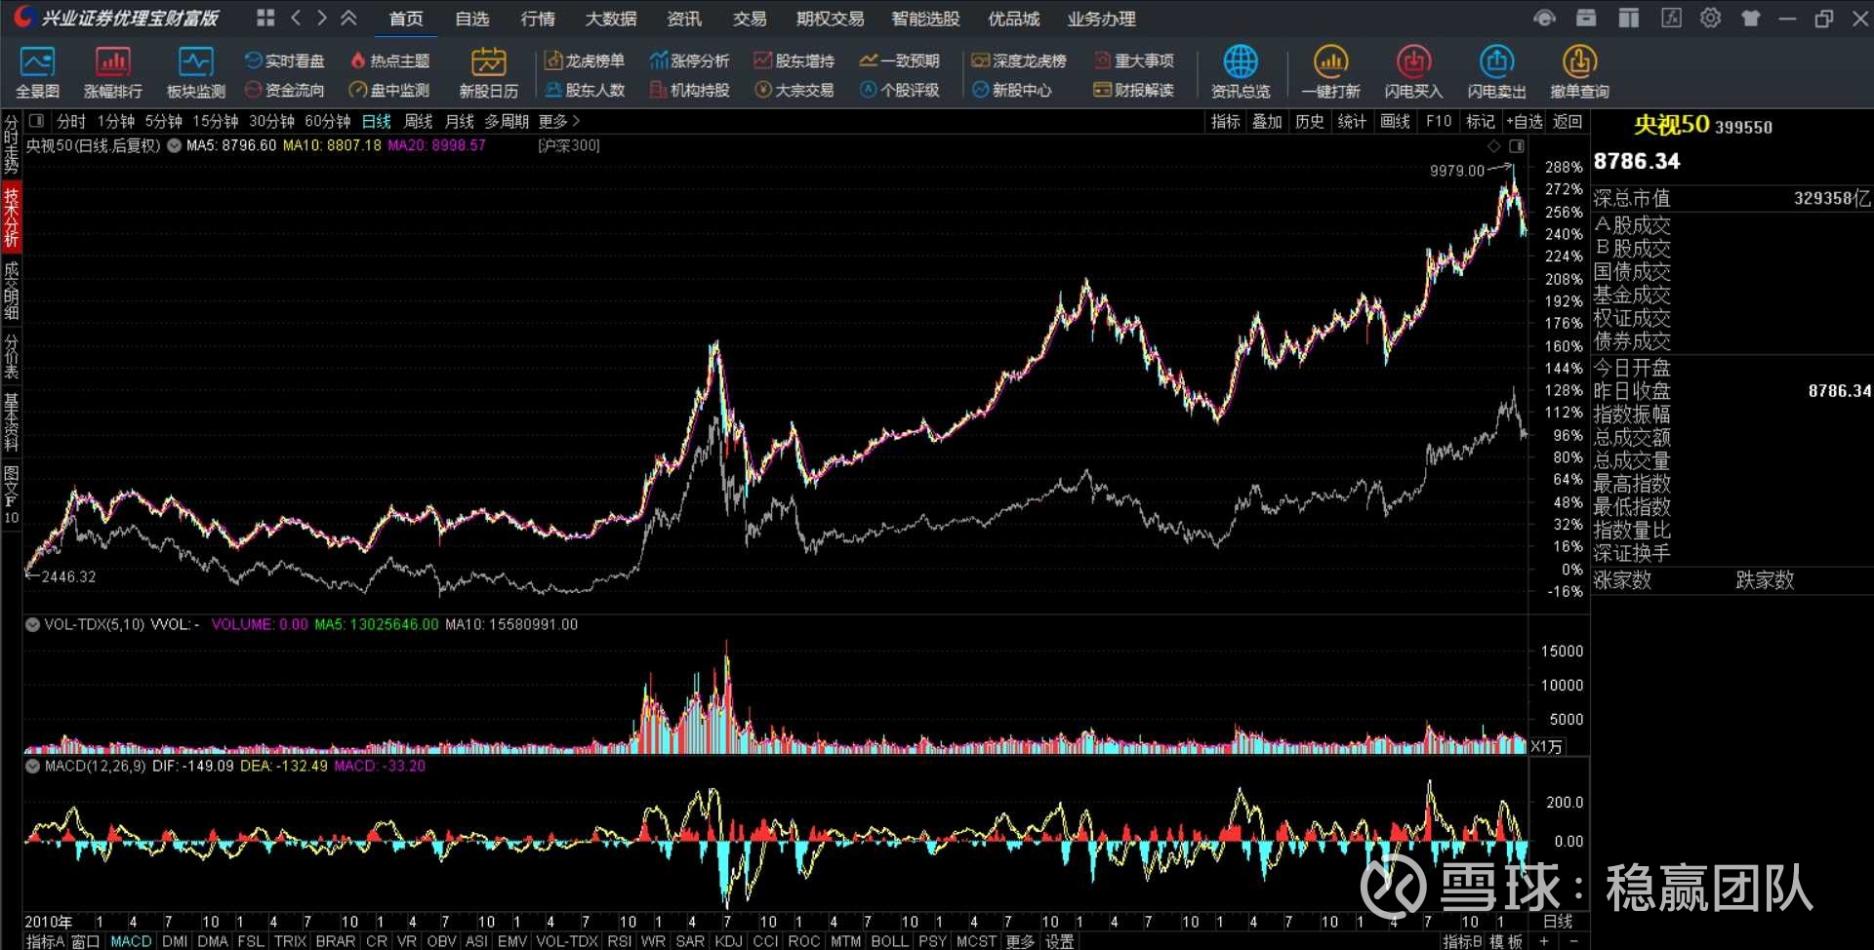Open the 大数据 menu tab
Viewport: 1874px width, 950px height.
[611, 19]
